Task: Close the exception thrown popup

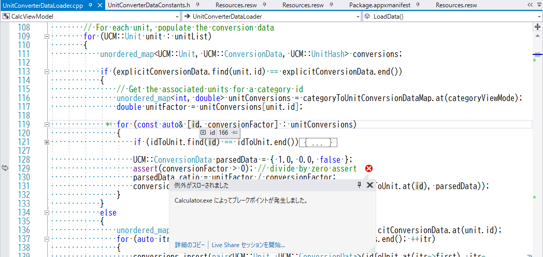Action: [369, 185]
